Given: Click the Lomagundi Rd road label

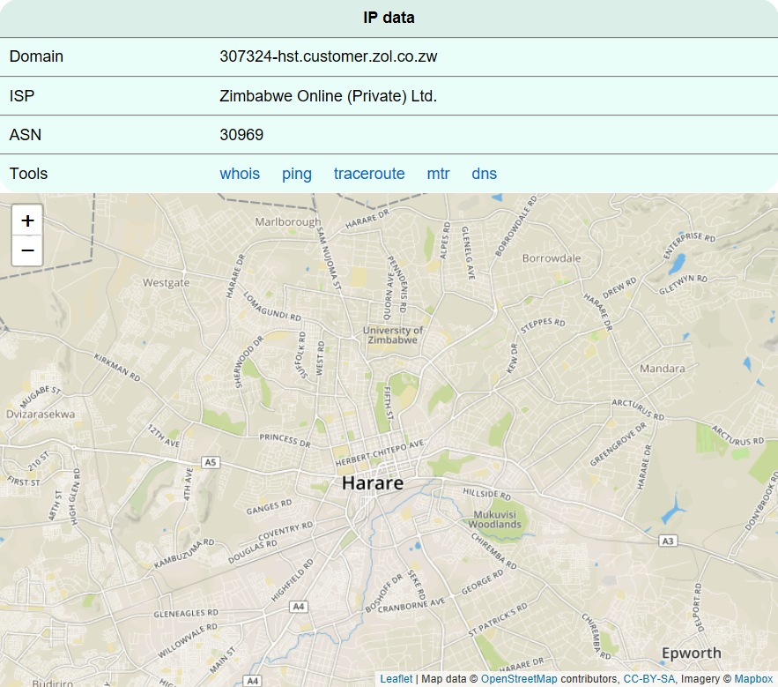Looking at the screenshot, I should (x=272, y=305).
